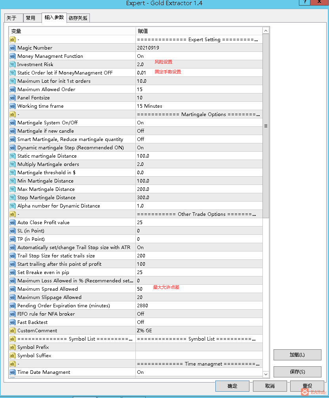Screen dimensions: 329x398
Task: Click the CustomComment string icon
Action: 12,331
